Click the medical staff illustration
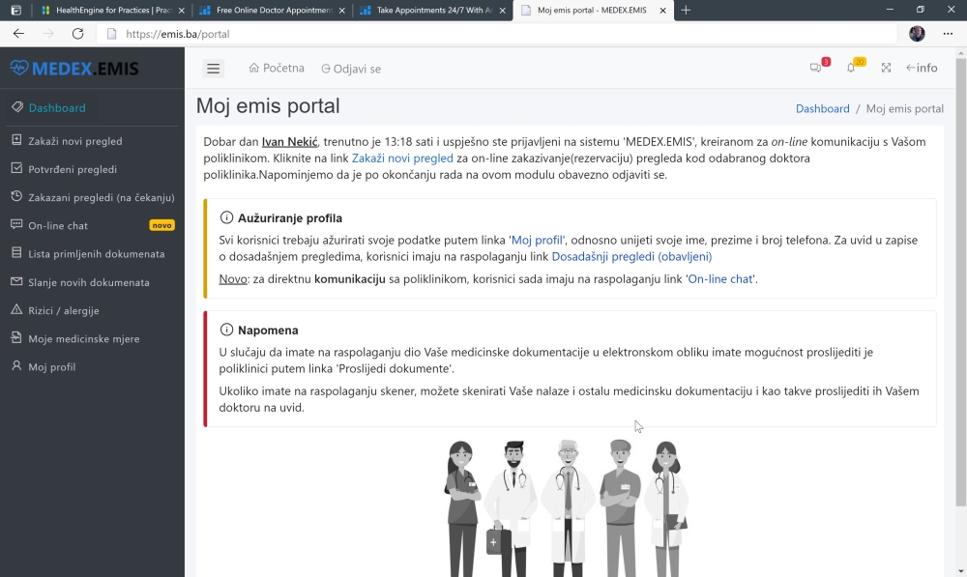 (x=566, y=508)
